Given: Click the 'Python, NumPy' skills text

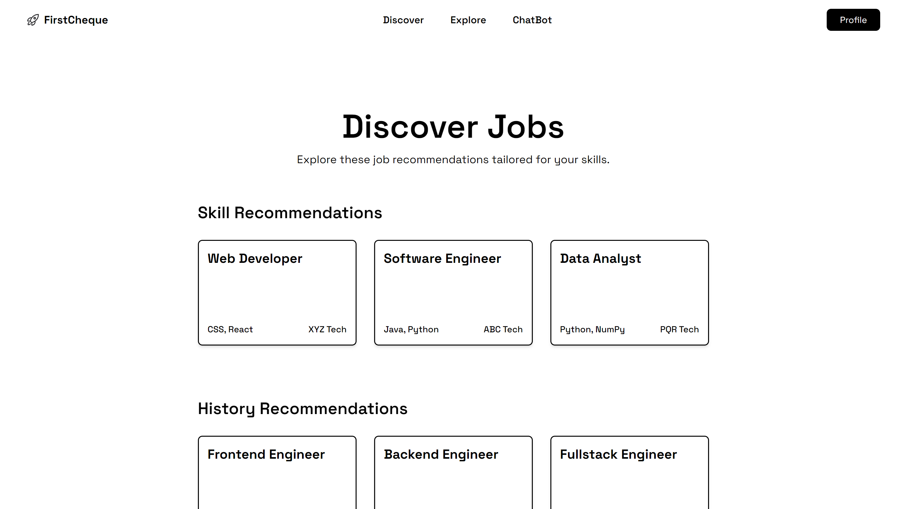Looking at the screenshot, I should [592, 329].
